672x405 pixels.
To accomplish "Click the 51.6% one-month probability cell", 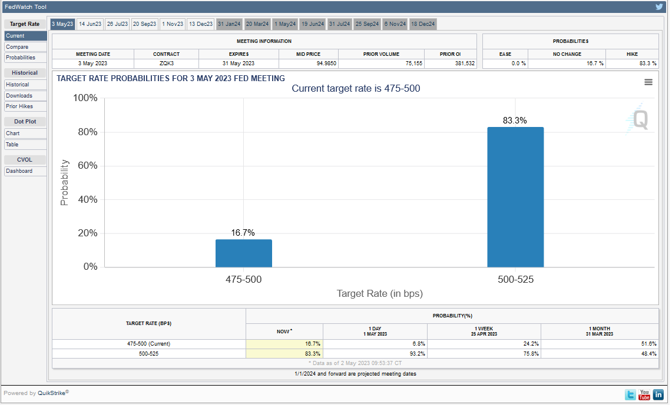I will [600, 344].
